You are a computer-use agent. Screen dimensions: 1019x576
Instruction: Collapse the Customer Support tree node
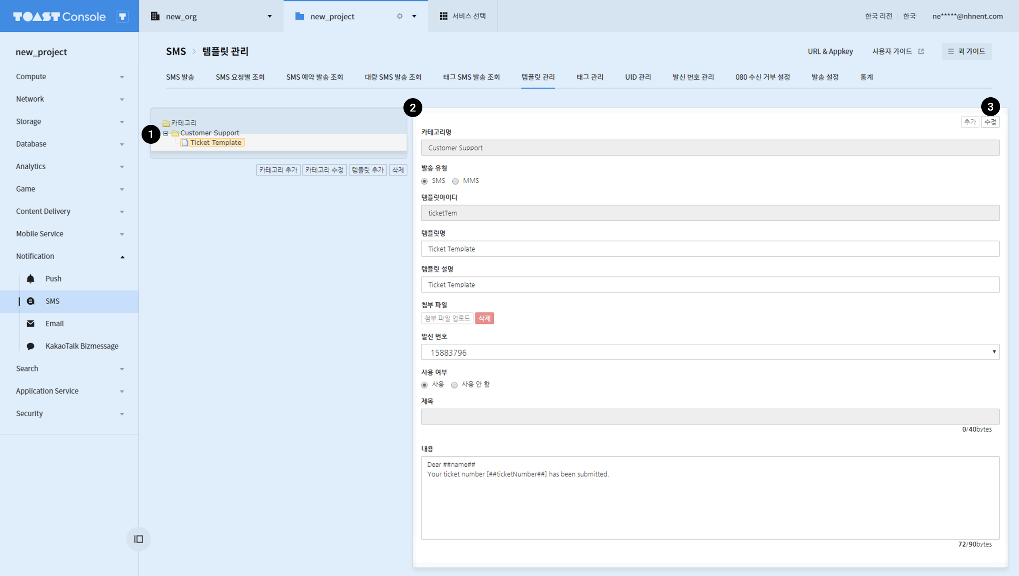pos(166,133)
